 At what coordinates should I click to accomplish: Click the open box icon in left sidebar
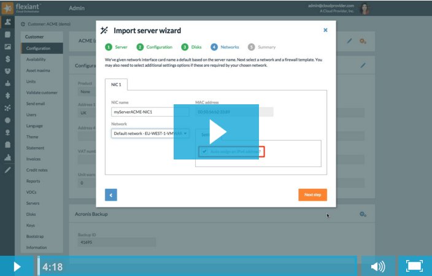tap(8, 71)
